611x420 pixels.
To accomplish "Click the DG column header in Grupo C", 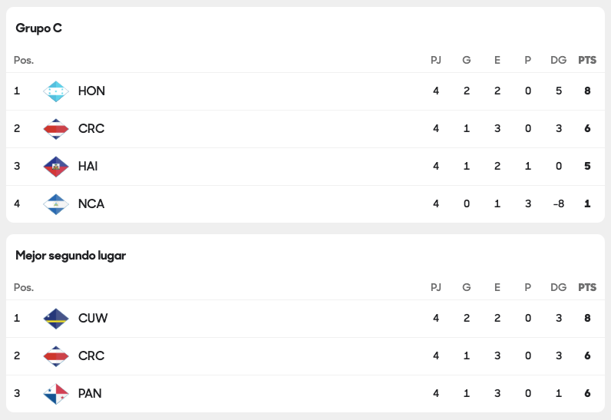I will 558,60.
